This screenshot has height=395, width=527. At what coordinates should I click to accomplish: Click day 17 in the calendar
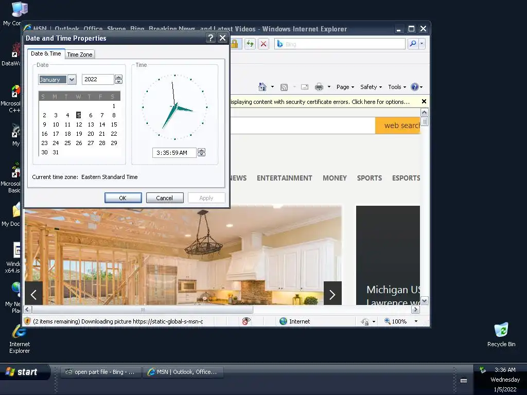[56, 134]
